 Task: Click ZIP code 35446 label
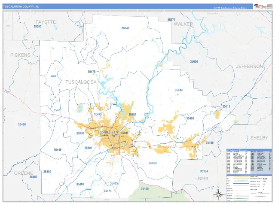coord(58,150)
